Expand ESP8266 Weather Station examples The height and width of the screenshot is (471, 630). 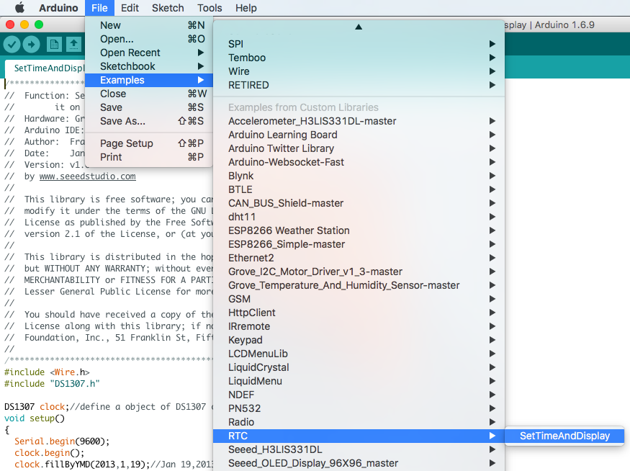pos(359,230)
